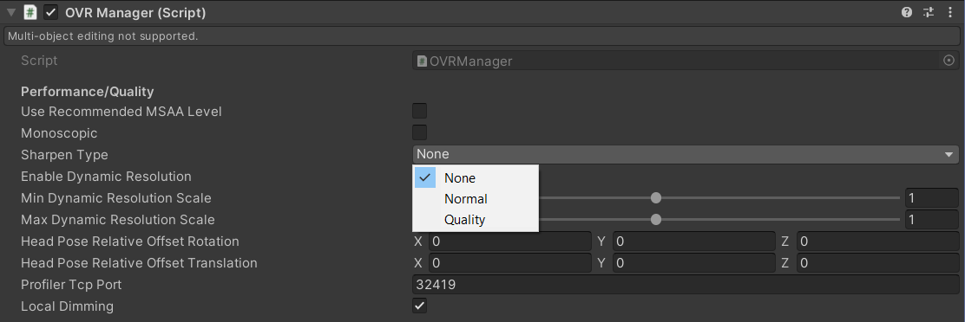Click the Max Dynamic Resolution Scale slider handle
Image resolution: width=965 pixels, height=322 pixels.
pos(656,220)
